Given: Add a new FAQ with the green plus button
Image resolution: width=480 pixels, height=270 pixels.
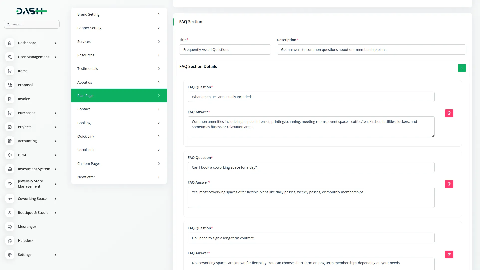Looking at the screenshot, I should (462, 68).
